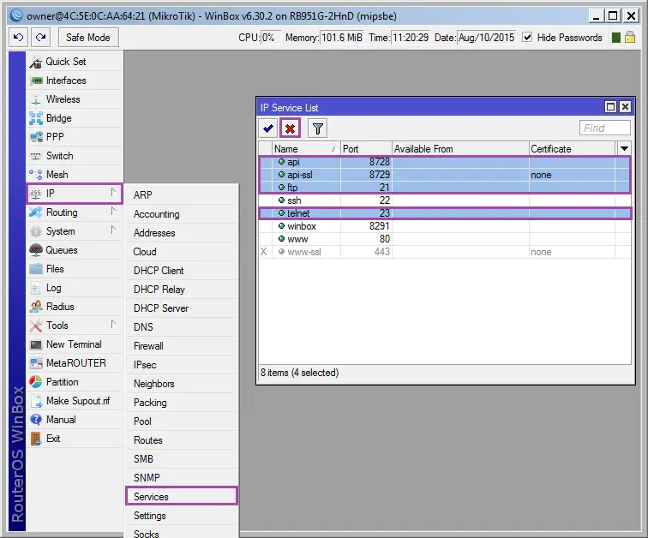Click Certificate column header

572,149
